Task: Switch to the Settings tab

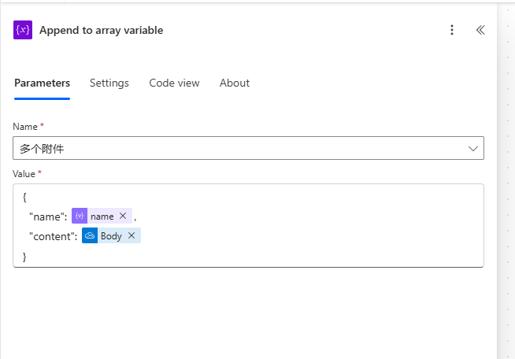Action: click(x=109, y=83)
